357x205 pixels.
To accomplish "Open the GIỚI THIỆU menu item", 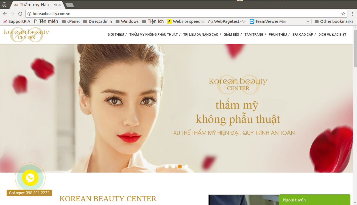I will (116, 35).
